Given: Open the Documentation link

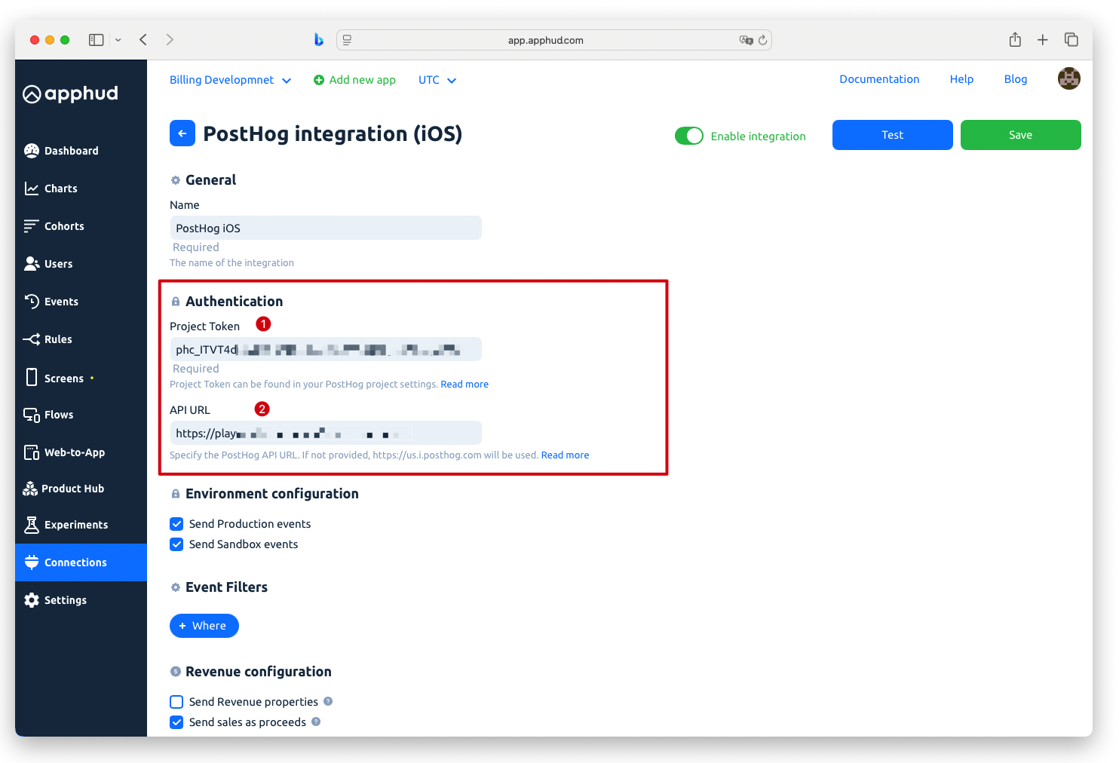Looking at the screenshot, I should point(879,79).
